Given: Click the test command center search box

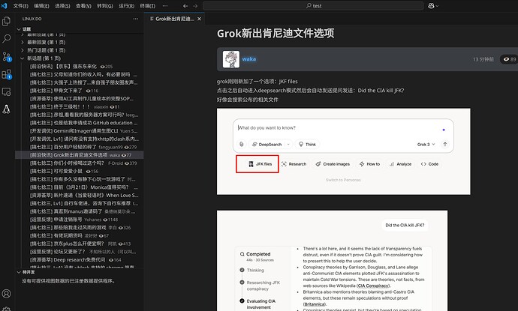Looking at the screenshot, I should point(313,6).
